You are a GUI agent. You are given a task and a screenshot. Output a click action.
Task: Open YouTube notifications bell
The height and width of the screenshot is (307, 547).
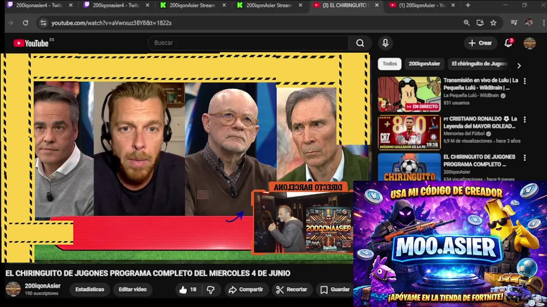pyautogui.click(x=508, y=43)
